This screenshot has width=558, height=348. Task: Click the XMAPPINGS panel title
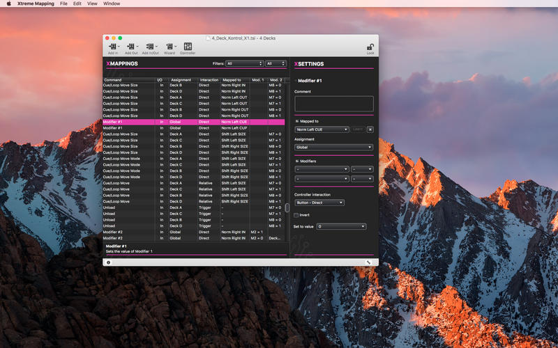tap(122, 63)
